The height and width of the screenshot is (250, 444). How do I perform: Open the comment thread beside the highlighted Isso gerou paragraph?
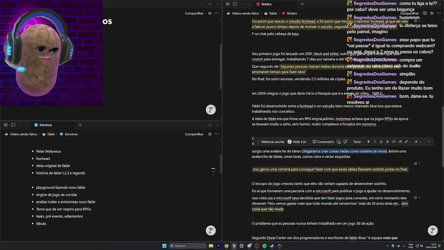[x=417, y=164]
